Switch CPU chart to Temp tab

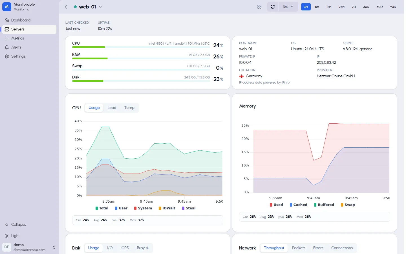click(129, 108)
